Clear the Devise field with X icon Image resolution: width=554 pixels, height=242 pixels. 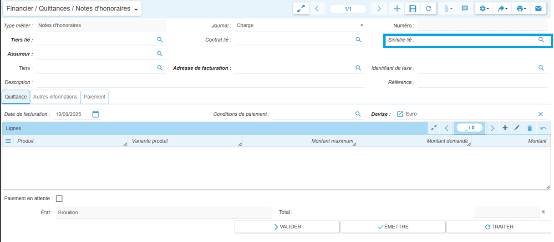(541, 114)
